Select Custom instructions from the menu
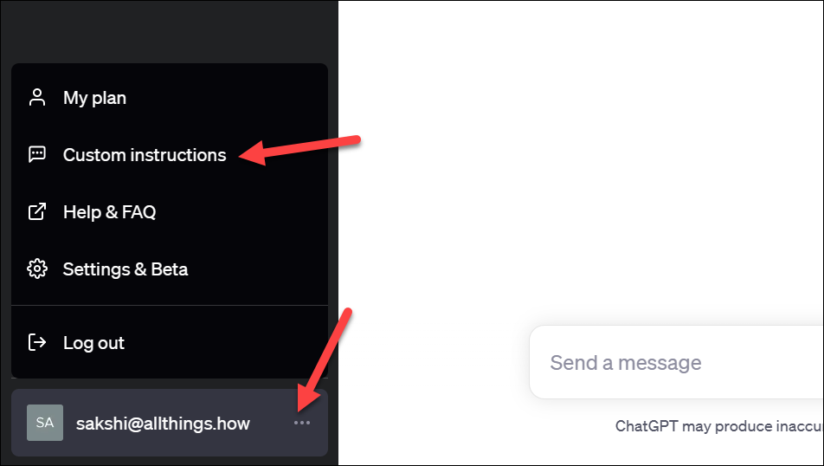Image resolution: width=824 pixels, height=466 pixels. tap(170, 155)
